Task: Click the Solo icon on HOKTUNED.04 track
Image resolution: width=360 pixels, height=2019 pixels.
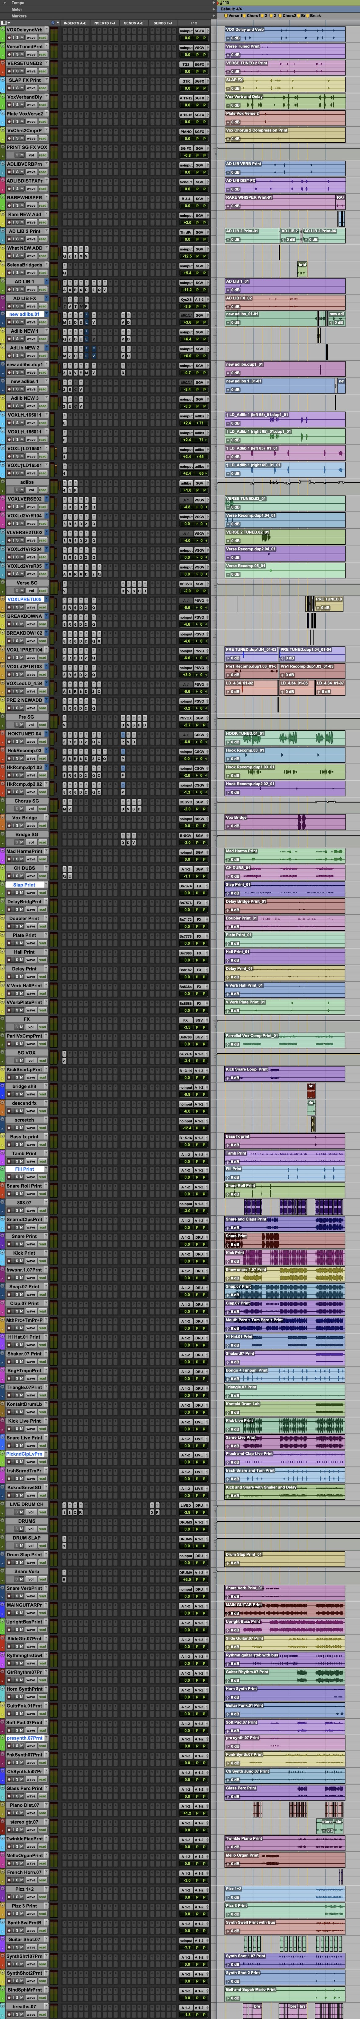Action: point(17,741)
